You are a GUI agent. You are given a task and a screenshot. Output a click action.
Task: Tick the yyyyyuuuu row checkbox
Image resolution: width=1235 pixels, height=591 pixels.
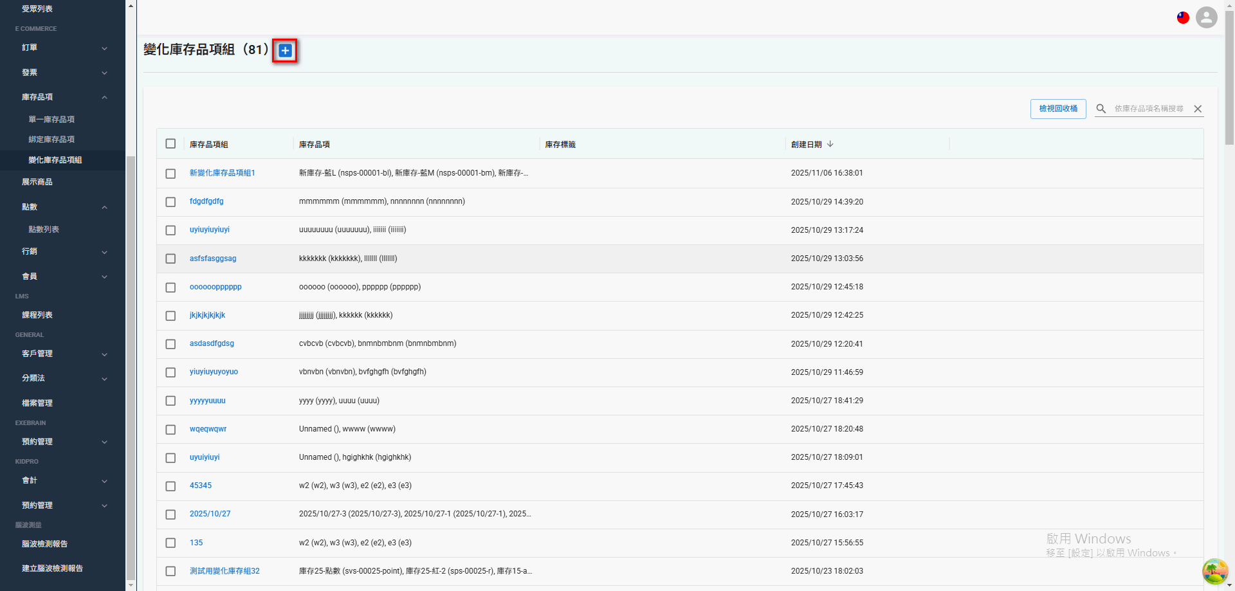170,401
